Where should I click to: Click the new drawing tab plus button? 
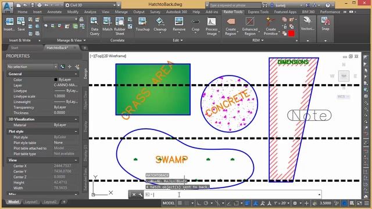coord(85,48)
